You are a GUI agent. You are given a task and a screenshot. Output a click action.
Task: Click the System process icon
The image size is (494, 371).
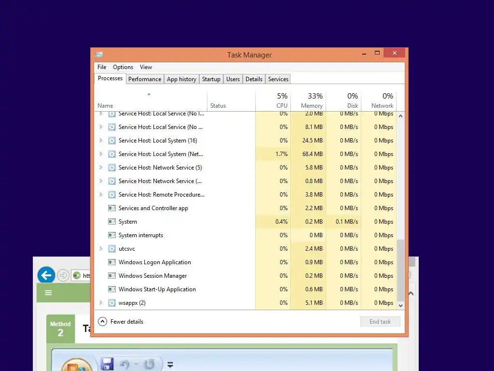pos(112,222)
